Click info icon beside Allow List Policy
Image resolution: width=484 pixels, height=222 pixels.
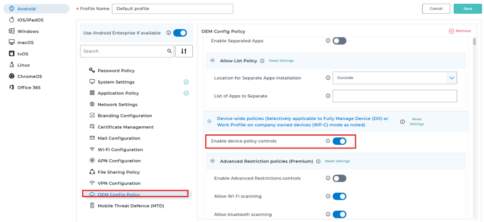262,61
